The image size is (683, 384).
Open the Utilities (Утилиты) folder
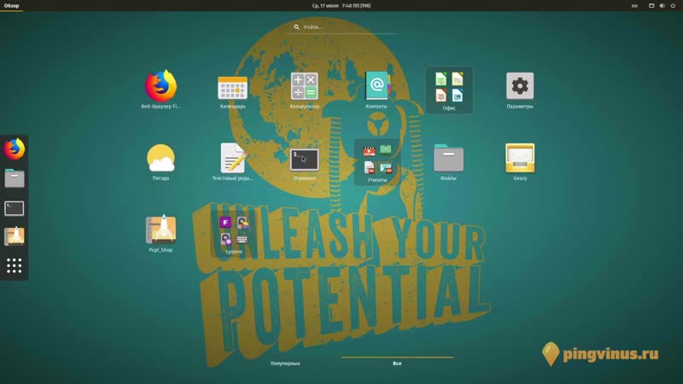click(x=377, y=162)
